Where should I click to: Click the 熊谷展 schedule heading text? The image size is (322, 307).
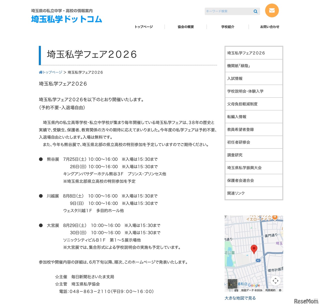(x=53, y=159)
